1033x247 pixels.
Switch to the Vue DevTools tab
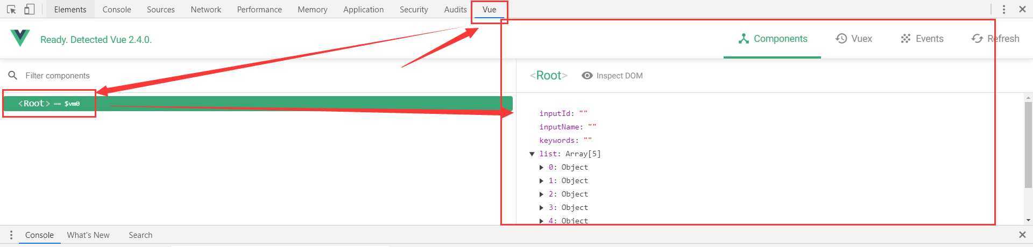[489, 10]
